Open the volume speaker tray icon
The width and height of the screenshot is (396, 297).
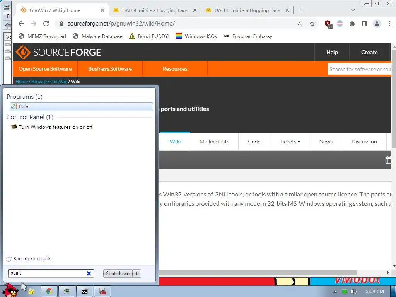tap(353, 292)
